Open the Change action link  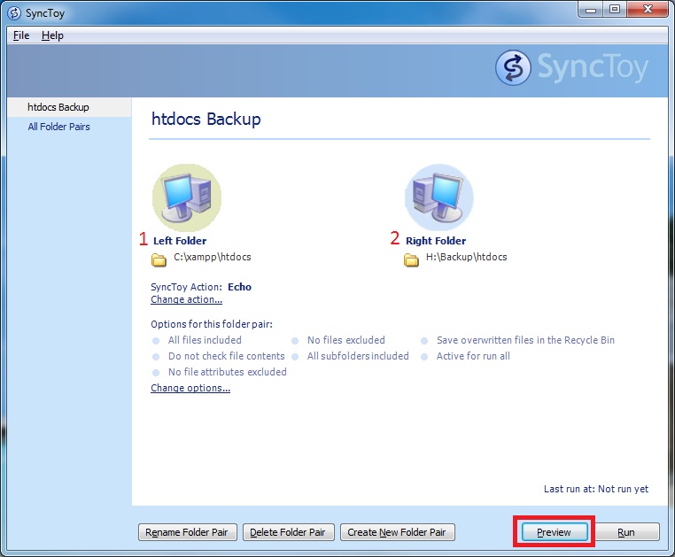(x=186, y=299)
